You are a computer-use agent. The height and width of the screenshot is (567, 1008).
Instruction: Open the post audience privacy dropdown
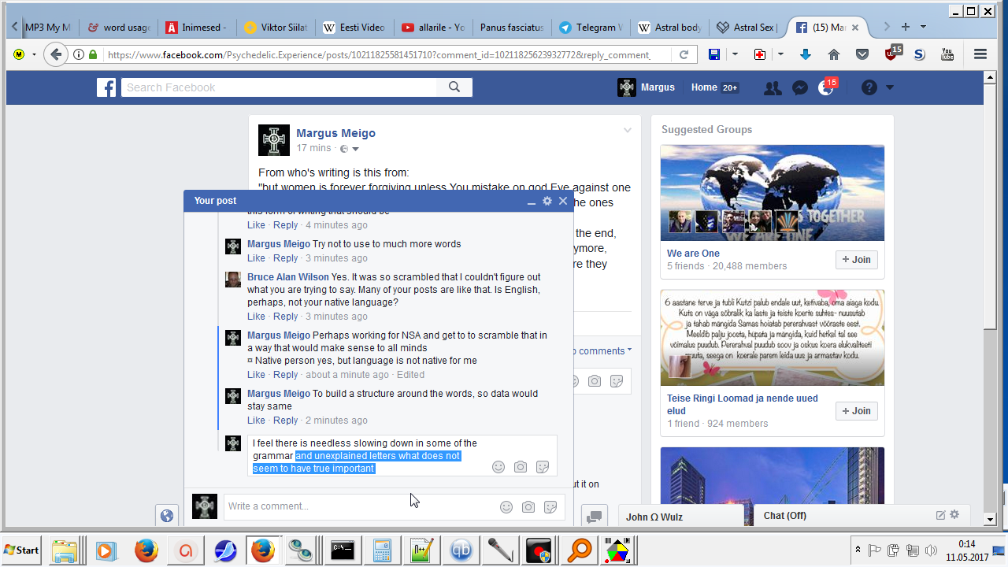pyautogui.click(x=349, y=149)
